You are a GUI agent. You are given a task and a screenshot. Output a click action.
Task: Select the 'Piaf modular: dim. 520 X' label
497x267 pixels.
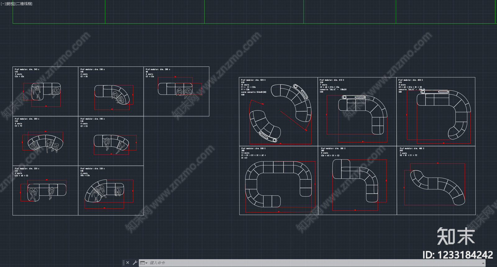tap(253, 80)
